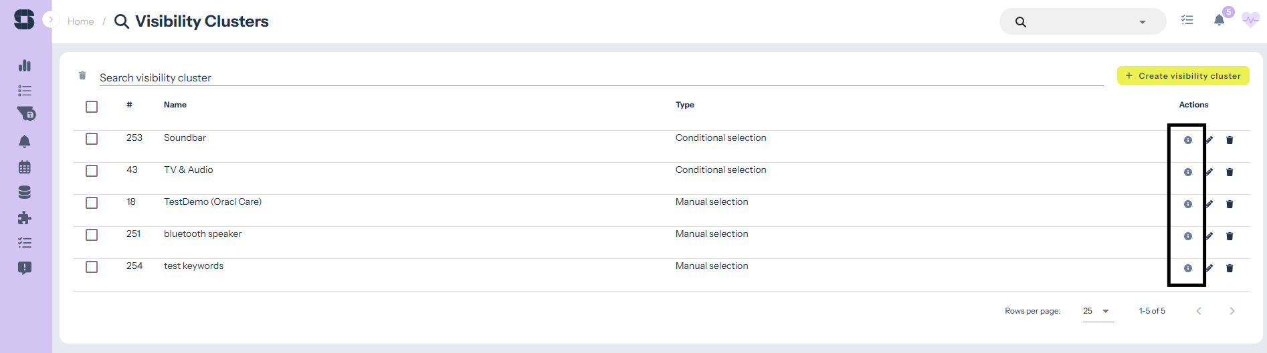Delete the TV & Audio cluster
Screen dimensions: 1267x353
pos(1230,172)
